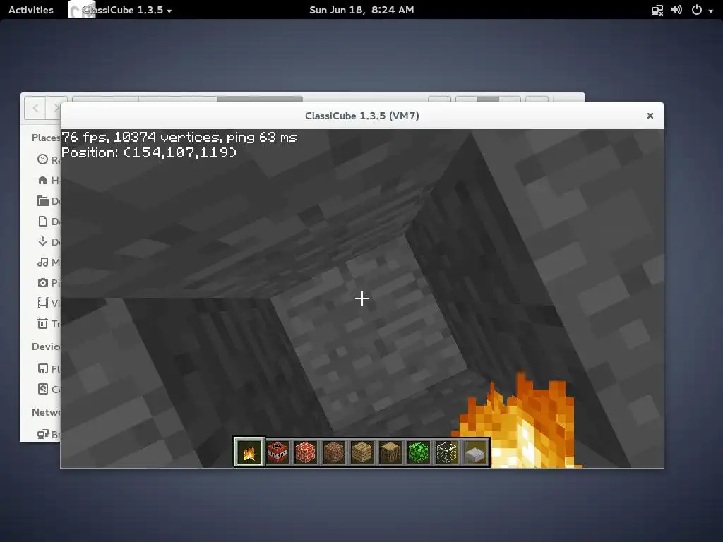
Task: Select the wooden planks hotbar slot
Action: click(362, 452)
